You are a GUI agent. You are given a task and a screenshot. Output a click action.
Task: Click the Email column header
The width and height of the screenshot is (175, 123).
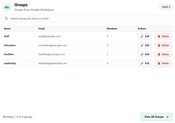41,29
